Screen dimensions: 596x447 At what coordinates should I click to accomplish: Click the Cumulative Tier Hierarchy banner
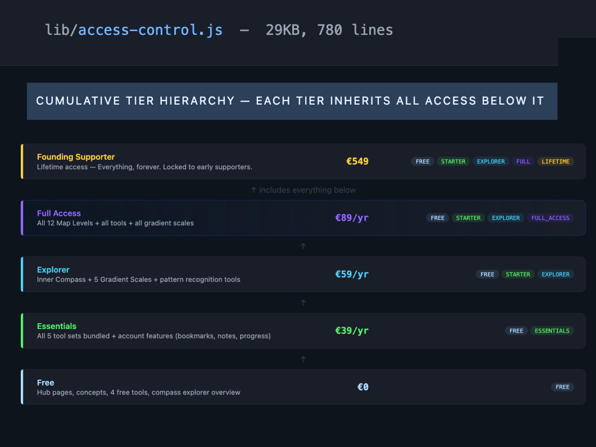pos(292,101)
